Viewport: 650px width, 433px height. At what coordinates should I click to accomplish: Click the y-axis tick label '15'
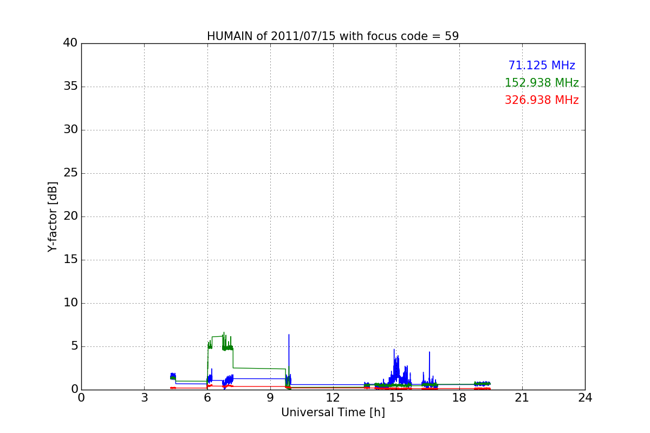click(70, 260)
